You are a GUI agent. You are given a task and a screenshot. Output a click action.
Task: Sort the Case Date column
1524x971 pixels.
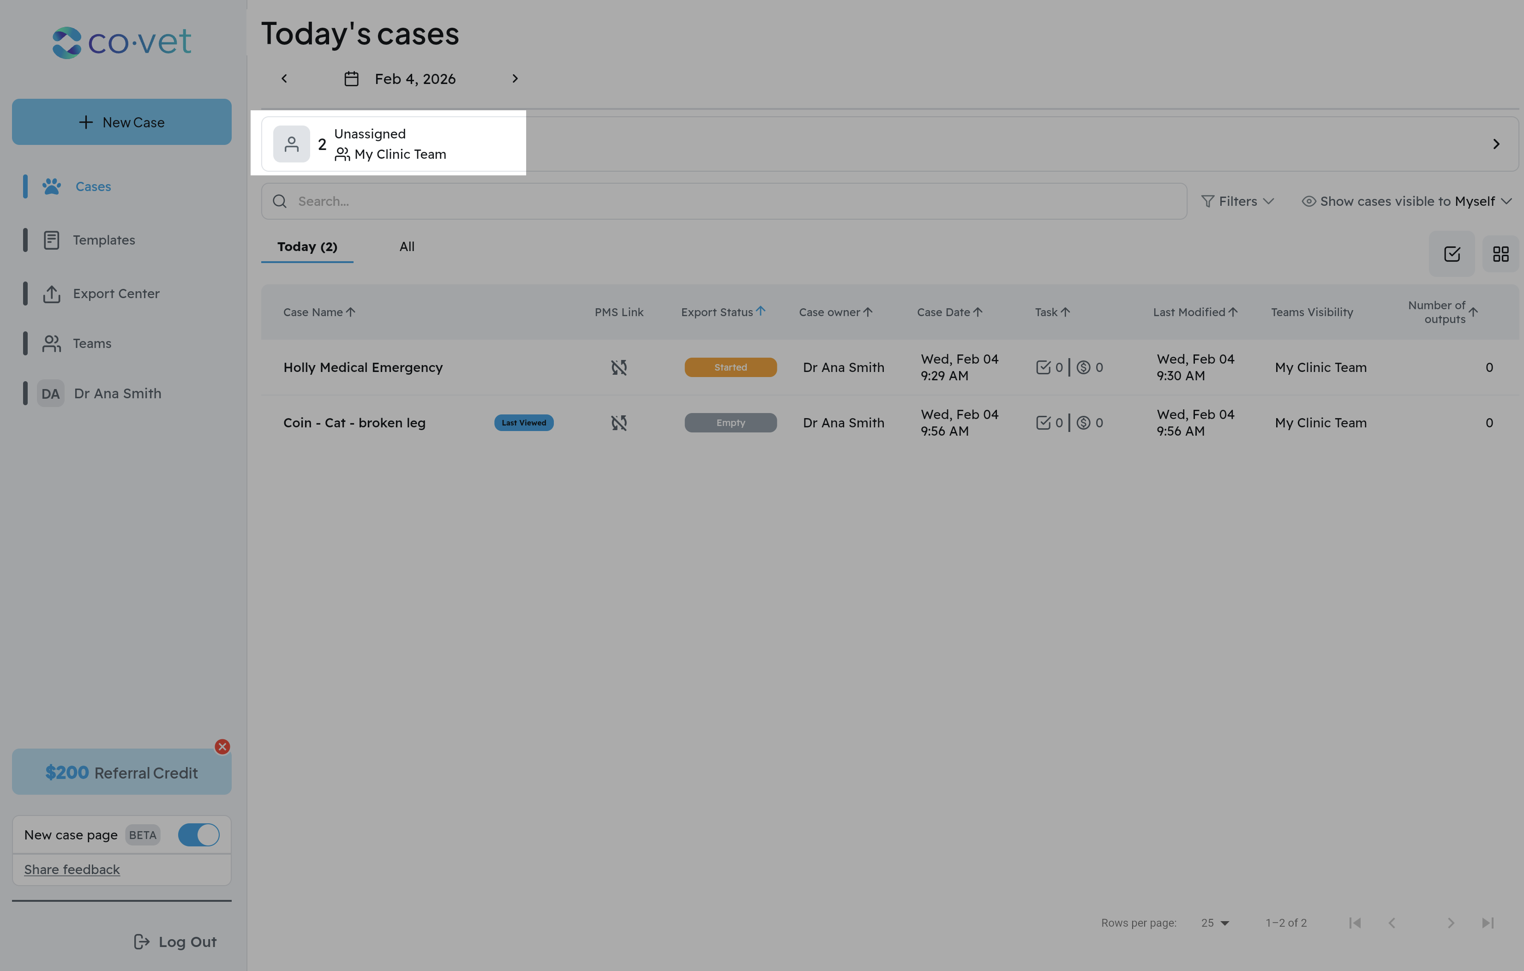click(x=978, y=312)
